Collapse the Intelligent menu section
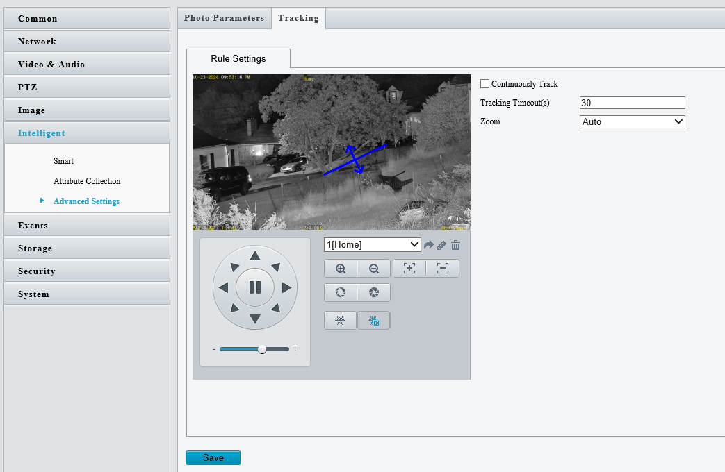The image size is (725, 472). (x=87, y=133)
